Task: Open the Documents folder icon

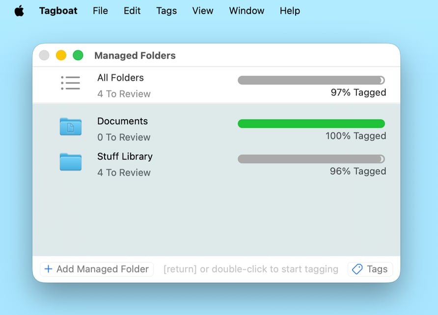Action: point(70,127)
